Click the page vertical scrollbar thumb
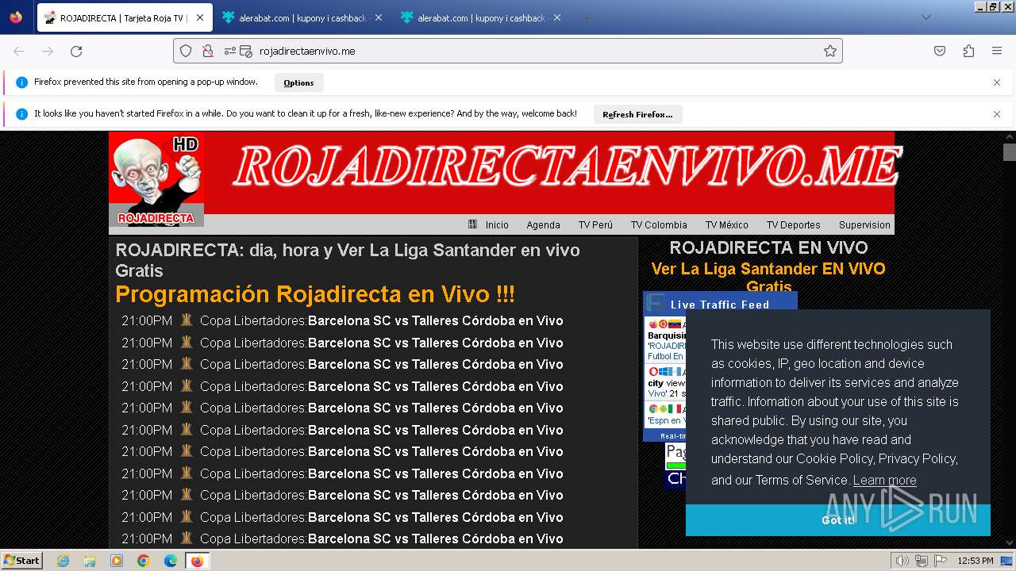The height and width of the screenshot is (571, 1016). [x=1009, y=152]
